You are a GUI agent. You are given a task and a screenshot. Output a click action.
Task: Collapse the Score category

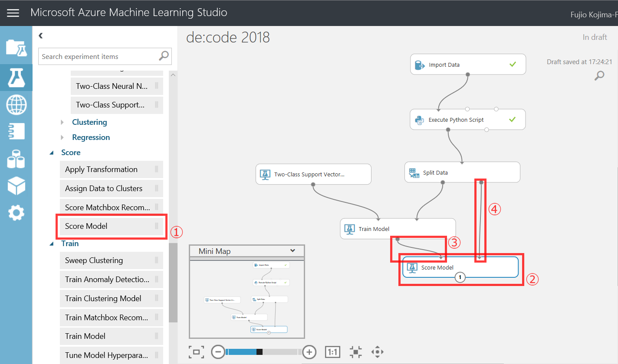coord(52,153)
